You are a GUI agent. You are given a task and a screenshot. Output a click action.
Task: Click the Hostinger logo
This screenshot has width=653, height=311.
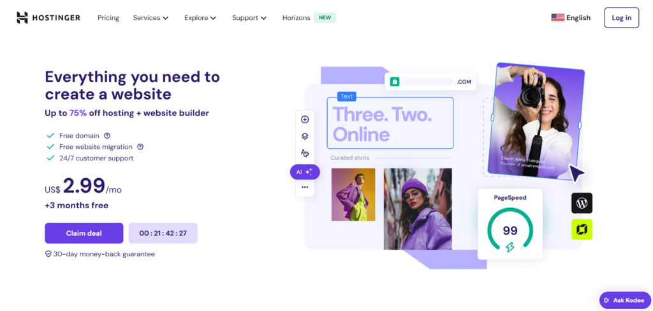pos(48,18)
